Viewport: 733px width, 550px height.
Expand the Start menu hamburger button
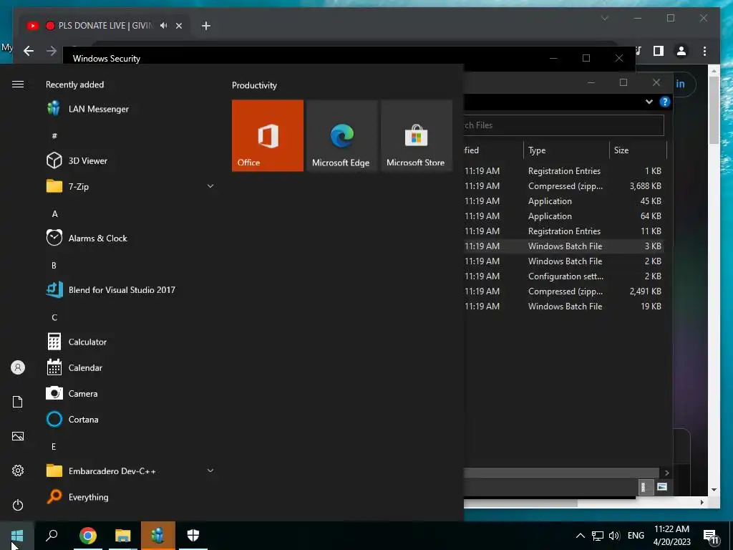pos(18,85)
